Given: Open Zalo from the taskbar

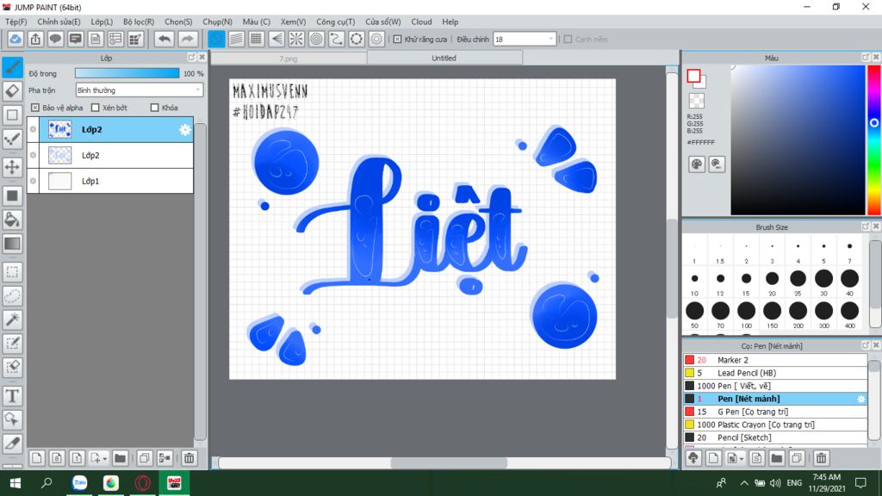Looking at the screenshot, I should [80, 483].
